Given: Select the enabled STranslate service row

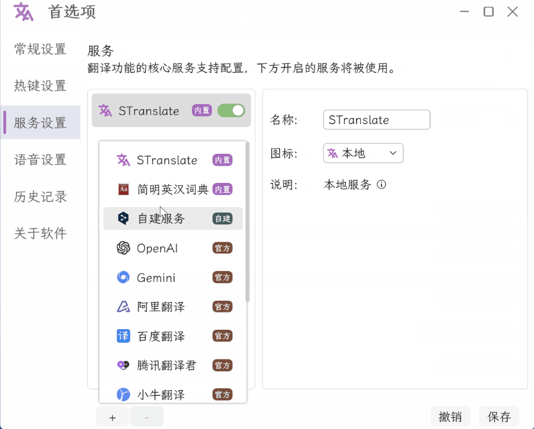Looking at the screenshot, I should pos(172,110).
